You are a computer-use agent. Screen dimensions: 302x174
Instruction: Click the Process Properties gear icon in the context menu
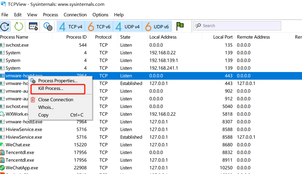(x=33, y=81)
